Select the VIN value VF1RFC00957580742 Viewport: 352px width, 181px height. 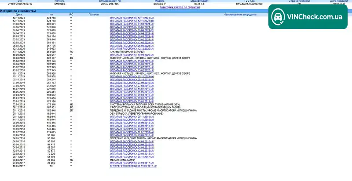coord(20,4)
